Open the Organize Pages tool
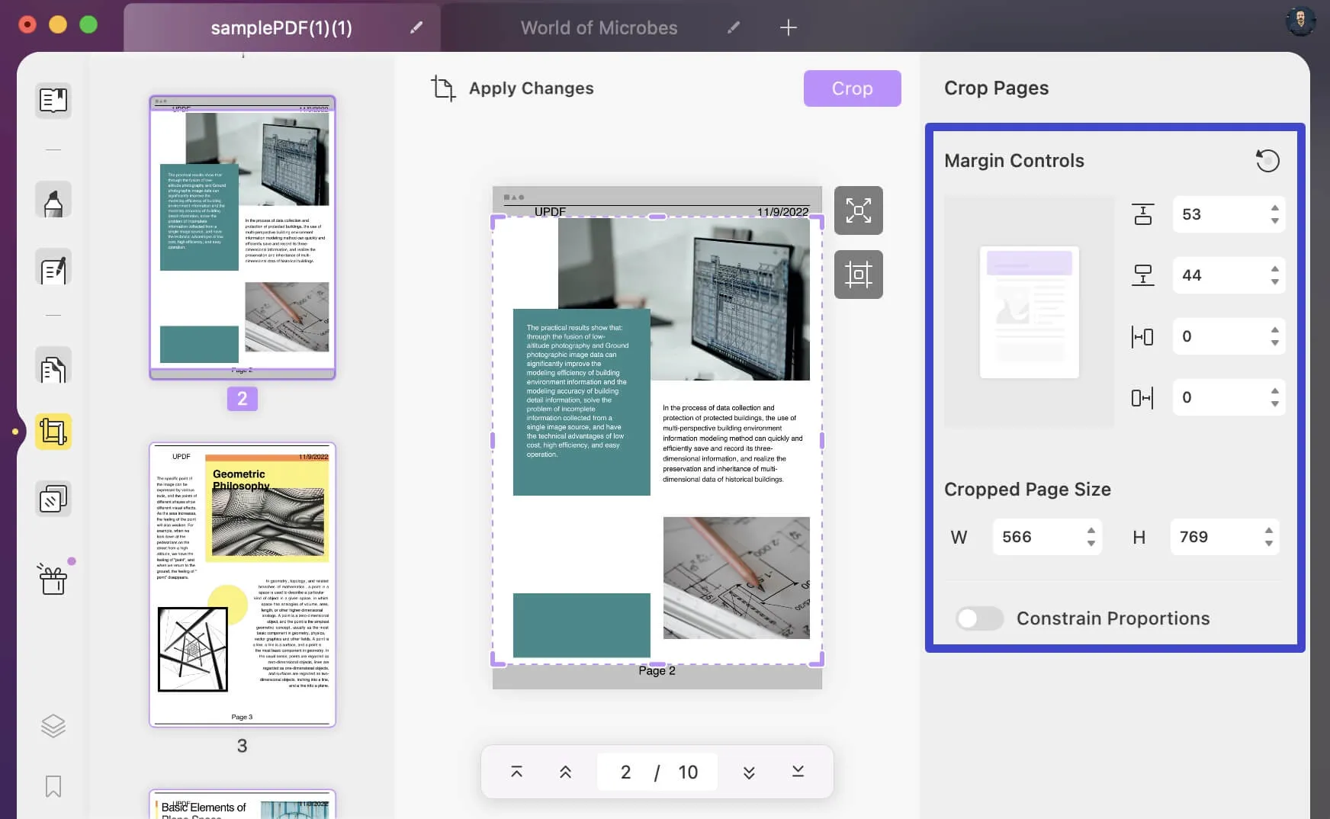 click(53, 367)
